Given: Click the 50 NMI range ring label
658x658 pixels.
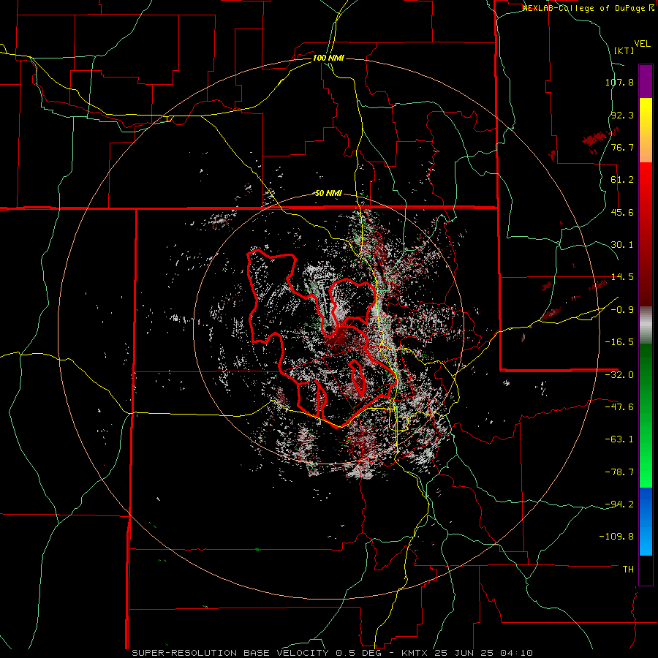Looking at the screenshot, I should click(x=328, y=194).
